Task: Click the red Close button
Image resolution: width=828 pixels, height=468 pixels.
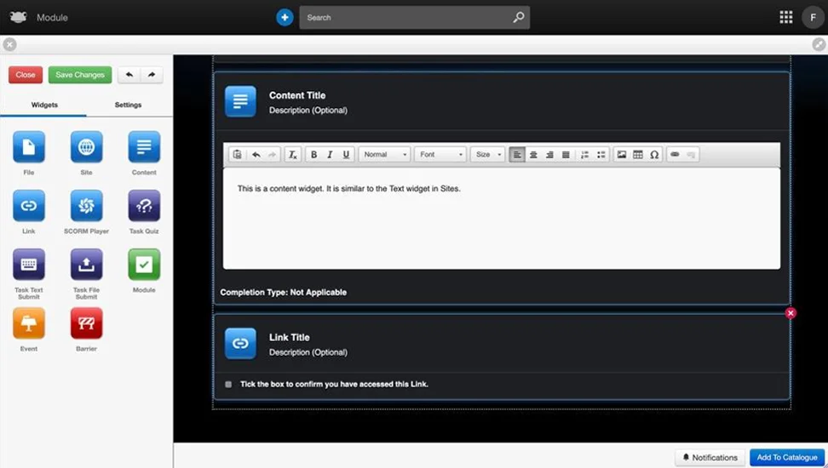Action: tap(26, 75)
